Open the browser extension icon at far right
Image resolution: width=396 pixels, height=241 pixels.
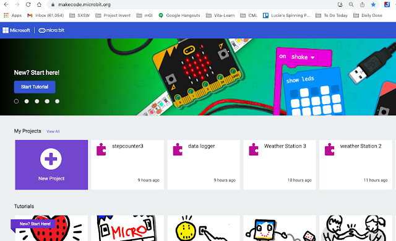tap(387, 4)
